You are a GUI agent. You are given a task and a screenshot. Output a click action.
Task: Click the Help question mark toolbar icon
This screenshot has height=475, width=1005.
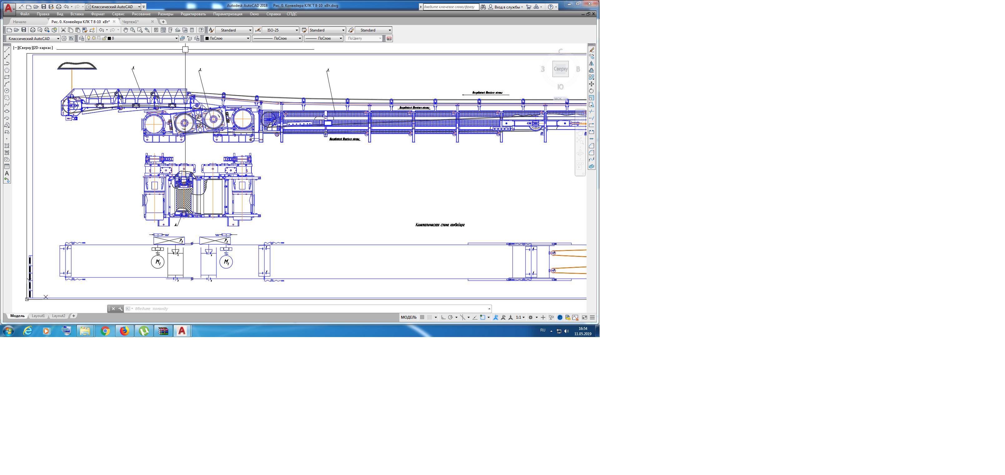(x=201, y=30)
